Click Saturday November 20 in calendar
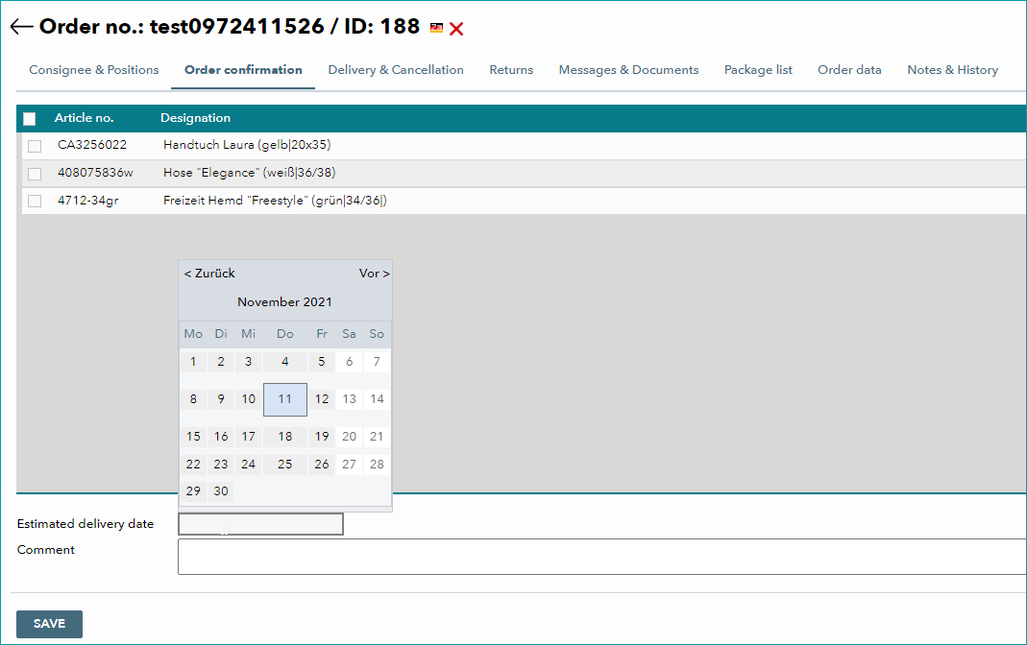This screenshot has height=645, width=1027. [349, 437]
